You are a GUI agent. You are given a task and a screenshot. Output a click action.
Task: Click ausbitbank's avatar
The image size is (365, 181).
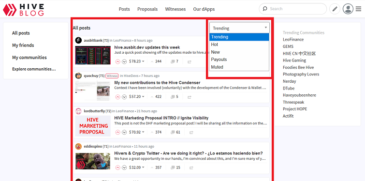(x=78, y=40)
